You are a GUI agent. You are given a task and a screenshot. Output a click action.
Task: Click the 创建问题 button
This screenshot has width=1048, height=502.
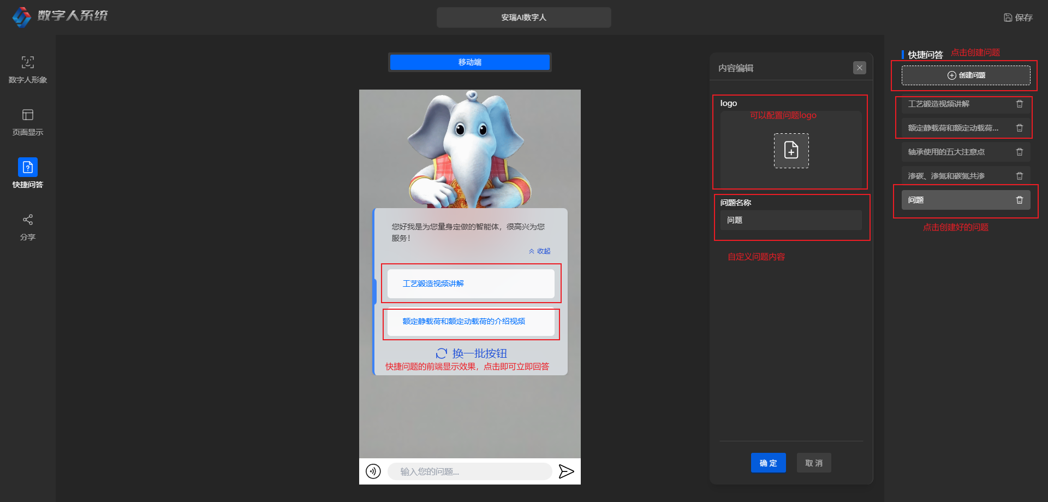(x=966, y=75)
